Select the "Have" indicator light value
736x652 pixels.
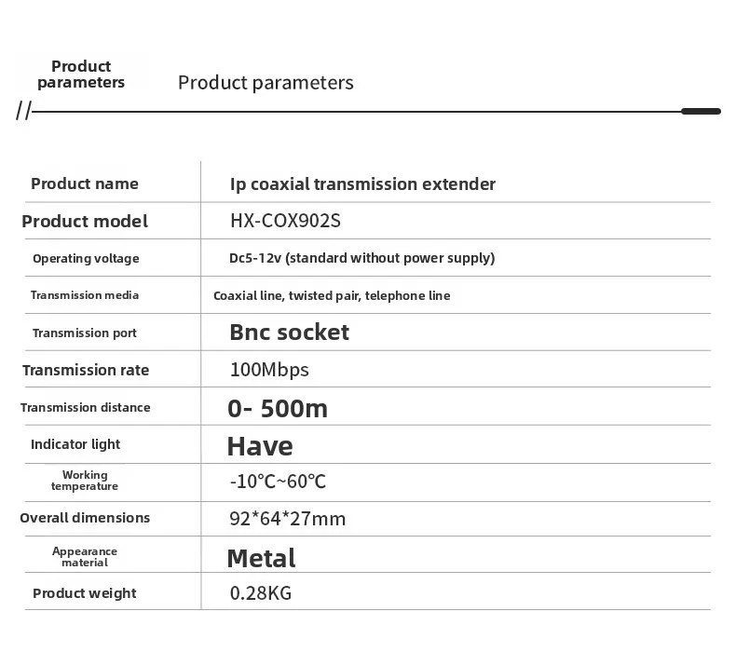[x=260, y=446]
